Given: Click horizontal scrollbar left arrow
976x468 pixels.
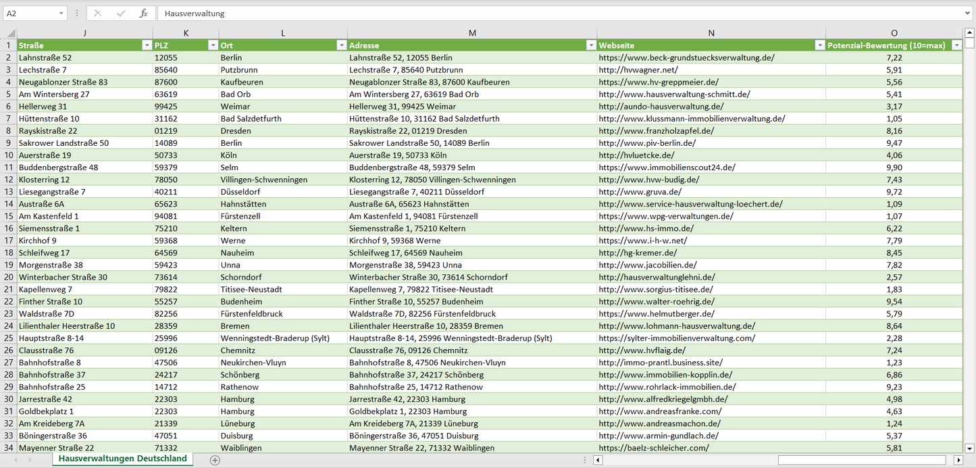Looking at the screenshot, I should (x=598, y=460).
